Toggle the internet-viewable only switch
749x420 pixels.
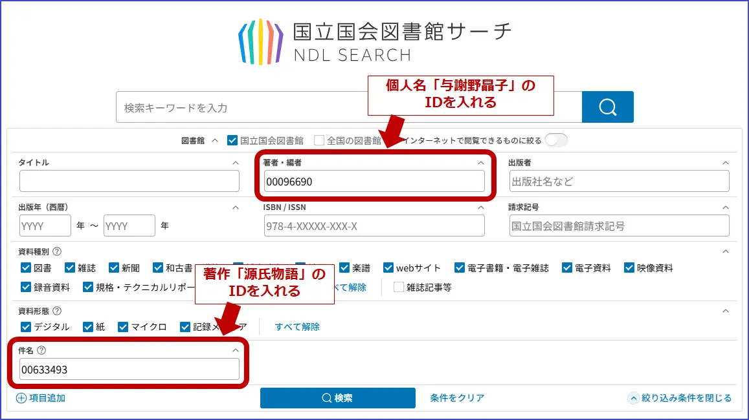pyautogui.click(x=556, y=140)
